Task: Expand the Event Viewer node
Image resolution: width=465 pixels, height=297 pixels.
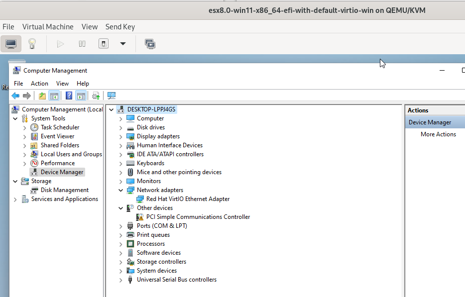Action: 24,137
